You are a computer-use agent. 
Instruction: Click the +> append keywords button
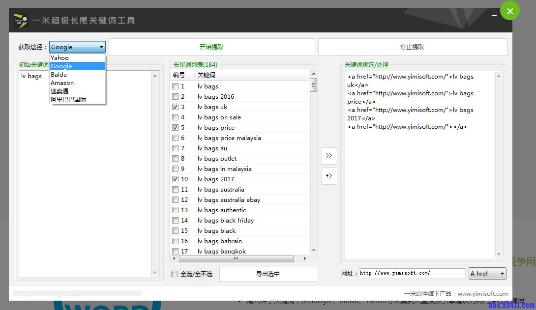pyautogui.click(x=329, y=176)
